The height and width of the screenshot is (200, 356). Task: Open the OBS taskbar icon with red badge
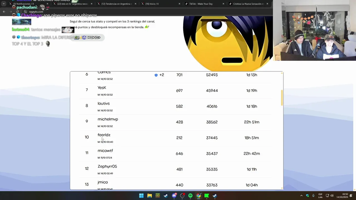click(x=182, y=196)
